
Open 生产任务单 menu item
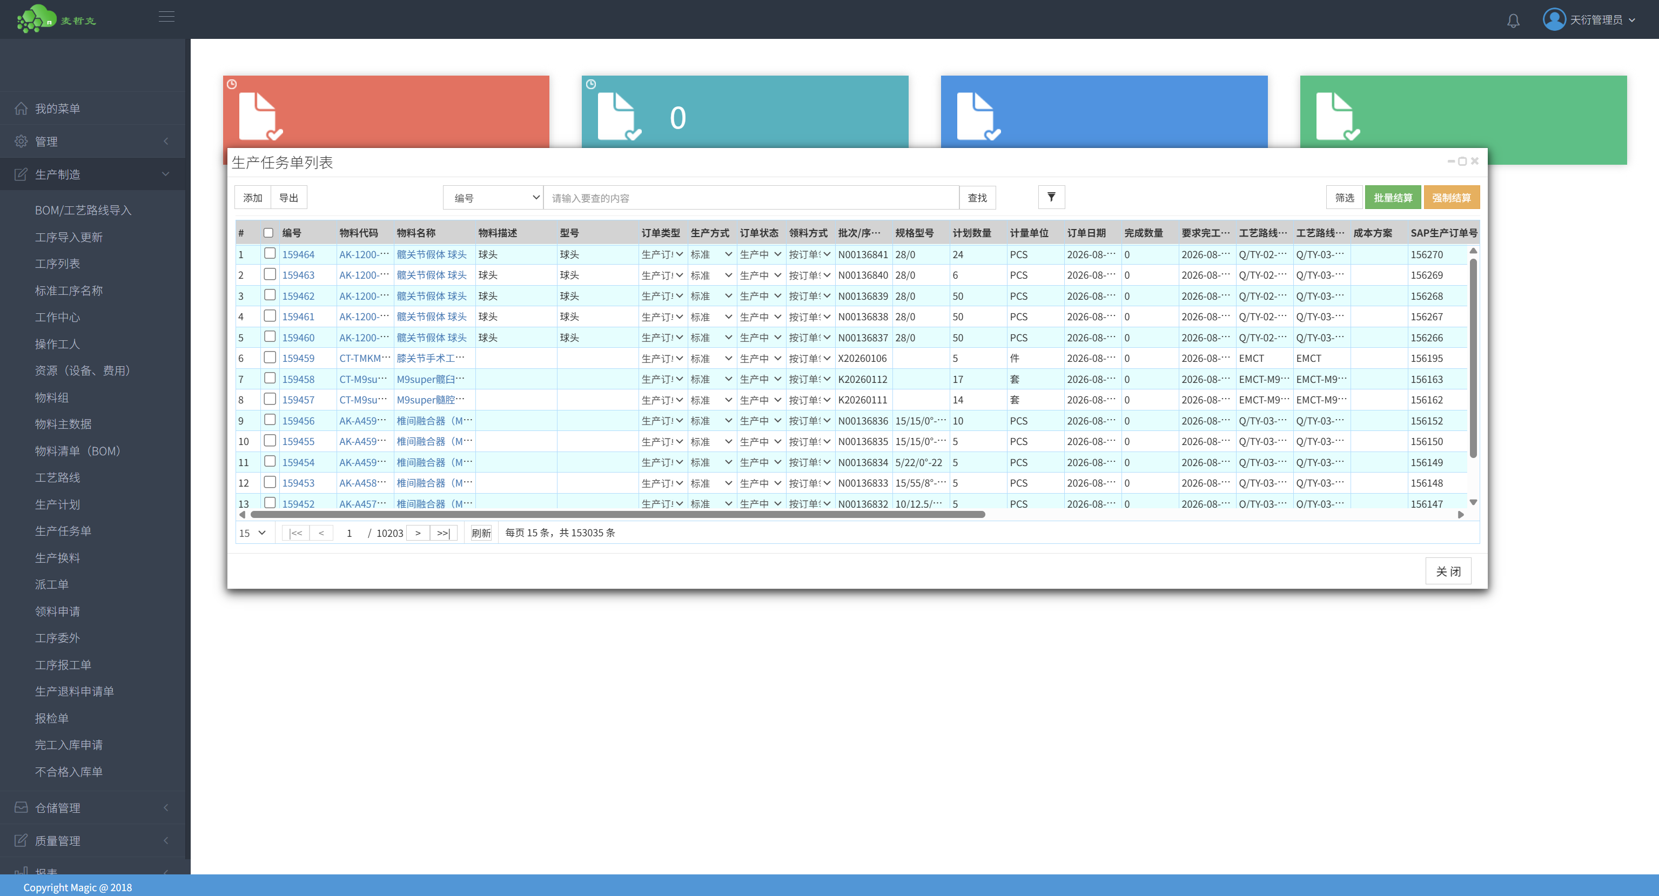click(63, 531)
